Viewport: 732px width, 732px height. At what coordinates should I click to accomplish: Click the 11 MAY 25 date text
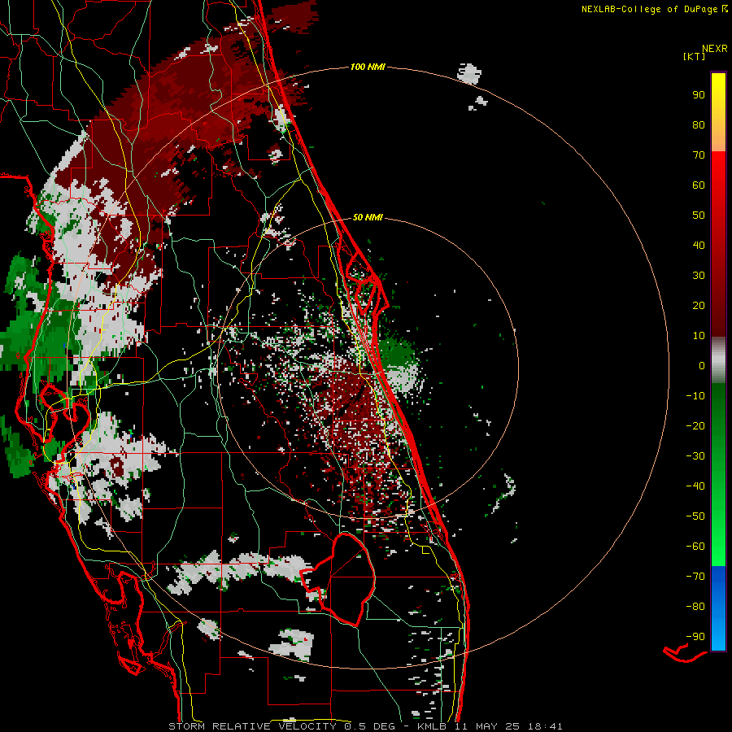[x=487, y=726]
